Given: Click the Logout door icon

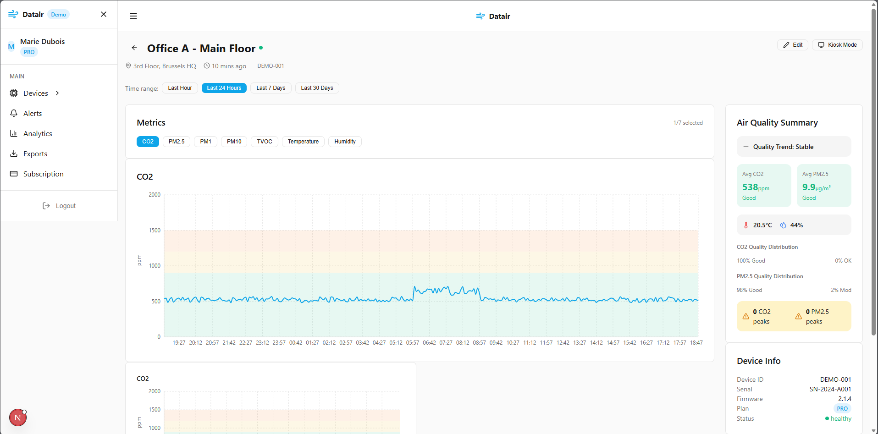Looking at the screenshot, I should coord(46,206).
